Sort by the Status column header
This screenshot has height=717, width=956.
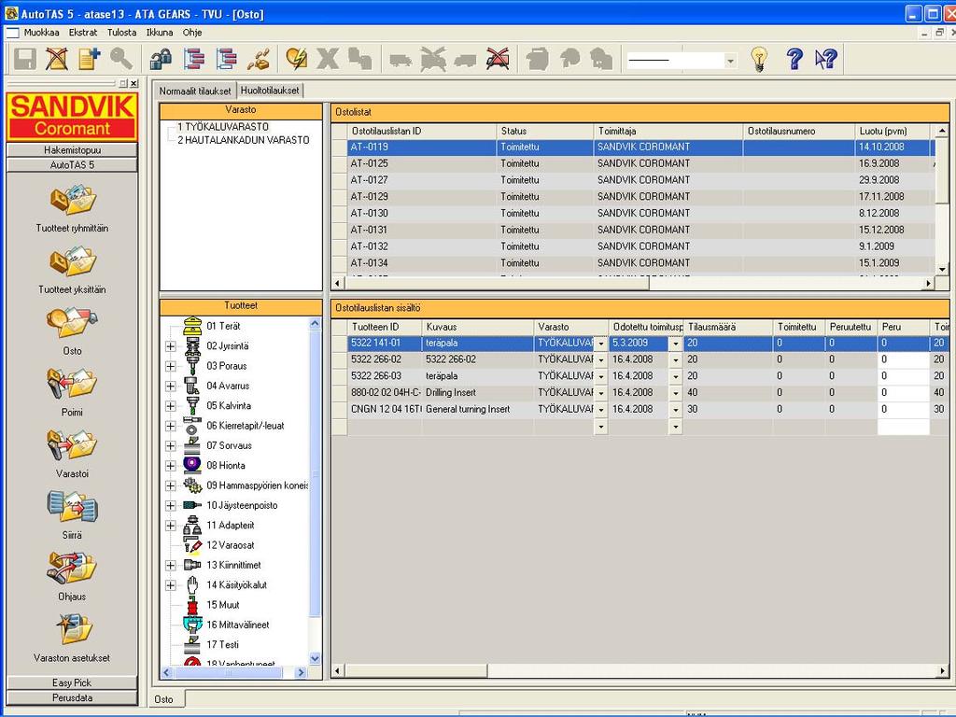pos(545,131)
